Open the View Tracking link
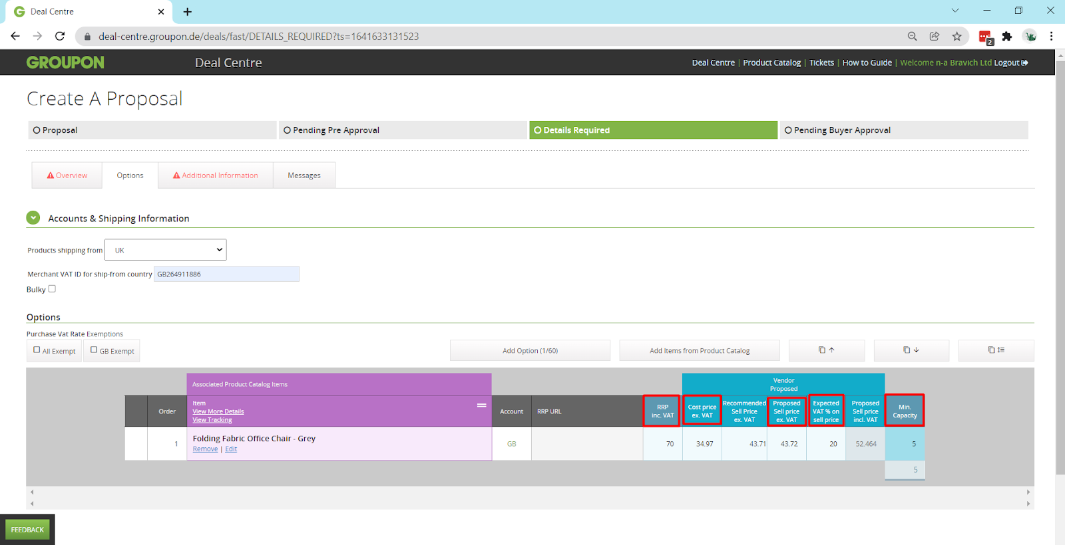This screenshot has width=1065, height=545. coord(212,420)
